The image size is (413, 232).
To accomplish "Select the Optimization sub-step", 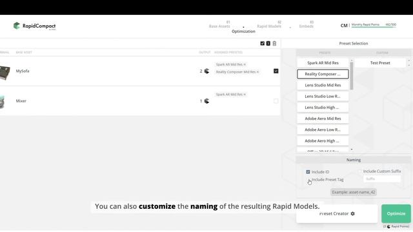I will coord(243,32).
